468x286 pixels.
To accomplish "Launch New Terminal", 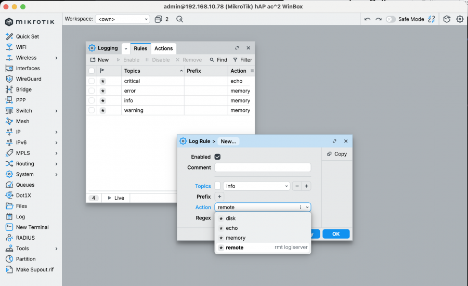I will point(27,227).
